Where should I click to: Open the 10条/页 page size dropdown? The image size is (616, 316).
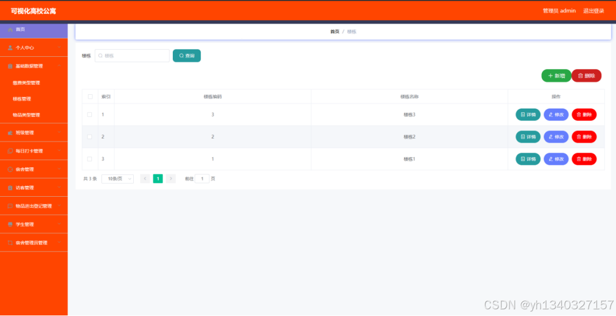(118, 179)
